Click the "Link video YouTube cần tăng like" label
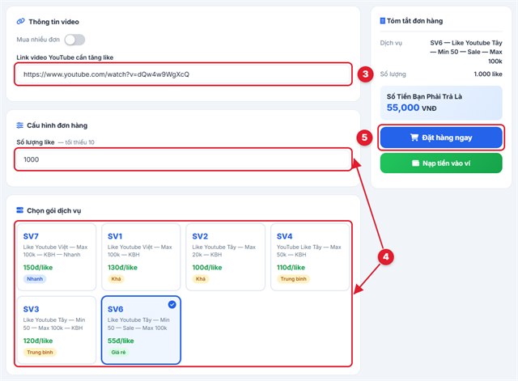Screen dimensions: 518x381 (x=65, y=57)
